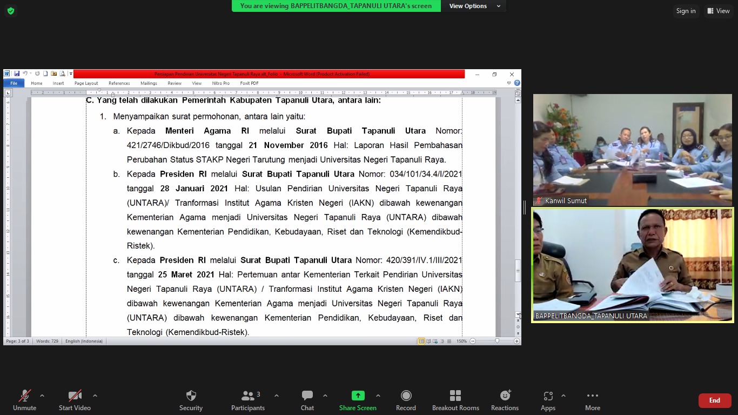The height and width of the screenshot is (415, 738).
Task: Click the red End meeting button
Action: [714, 400]
